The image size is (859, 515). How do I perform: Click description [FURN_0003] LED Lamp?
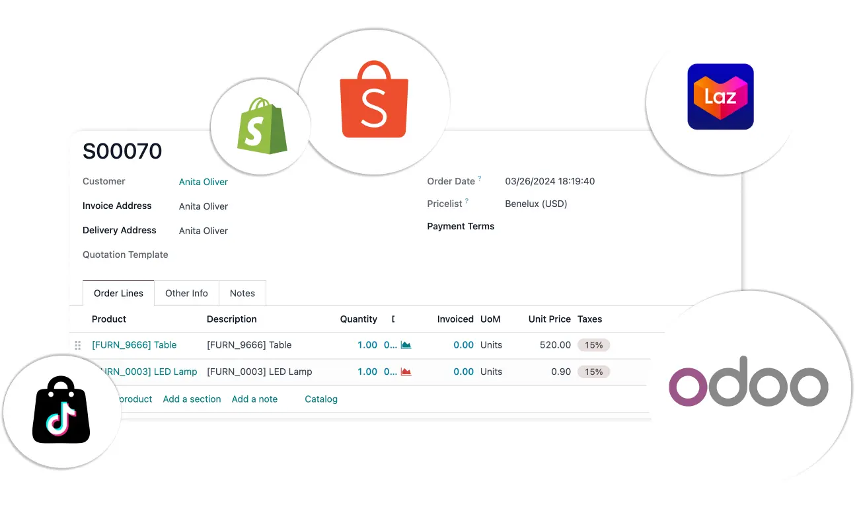pos(259,372)
